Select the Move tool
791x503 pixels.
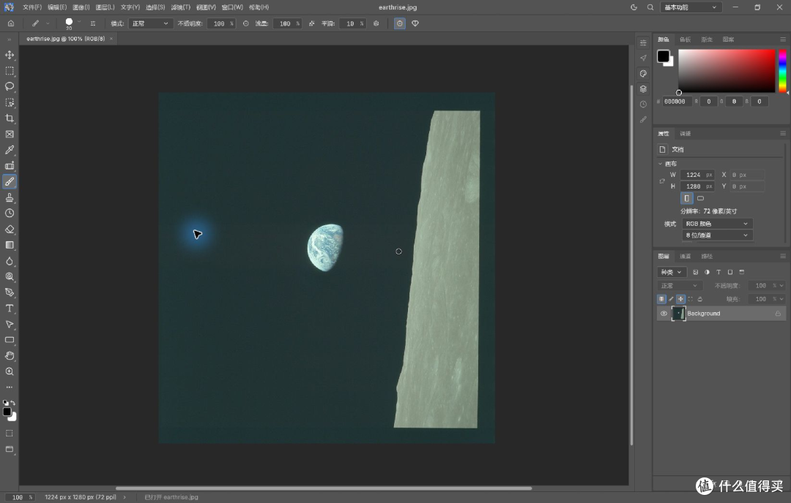pos(10,55)
